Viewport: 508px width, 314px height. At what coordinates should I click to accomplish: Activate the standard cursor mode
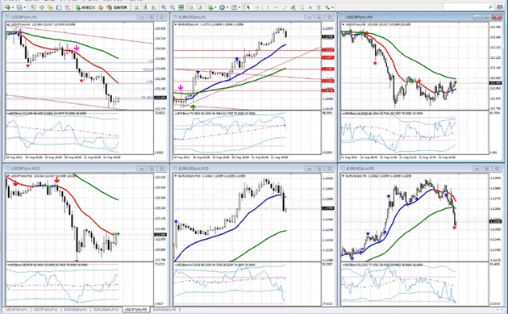tap(248, 7)
